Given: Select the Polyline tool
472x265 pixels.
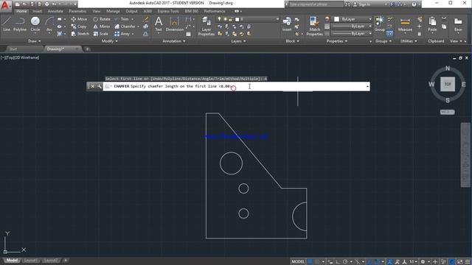Looking at the screenshot, I should coord(20,24).
